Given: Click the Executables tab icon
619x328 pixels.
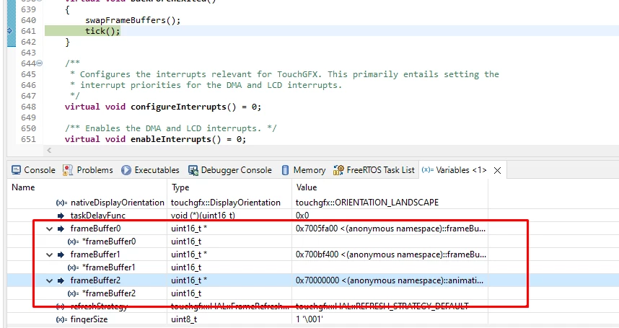Looking at the screenshot, I should pyautogui.click(x=126, y=170).
